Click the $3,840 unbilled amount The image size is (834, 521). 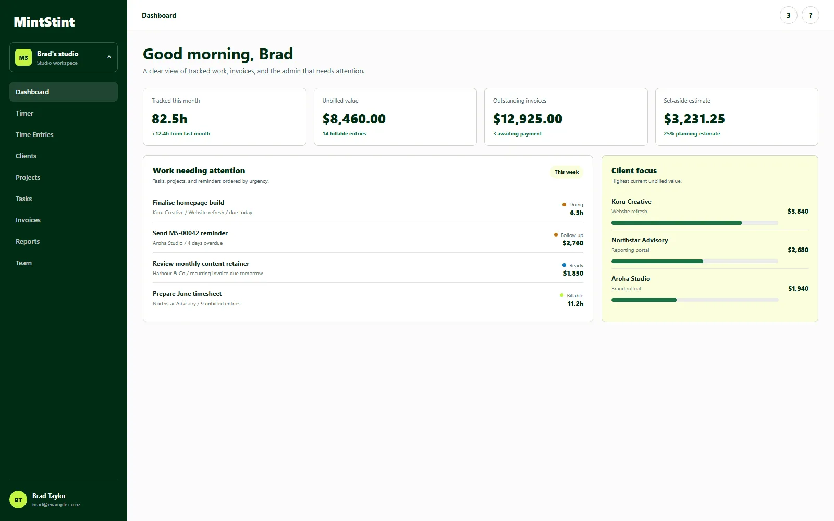click(798, 212)
